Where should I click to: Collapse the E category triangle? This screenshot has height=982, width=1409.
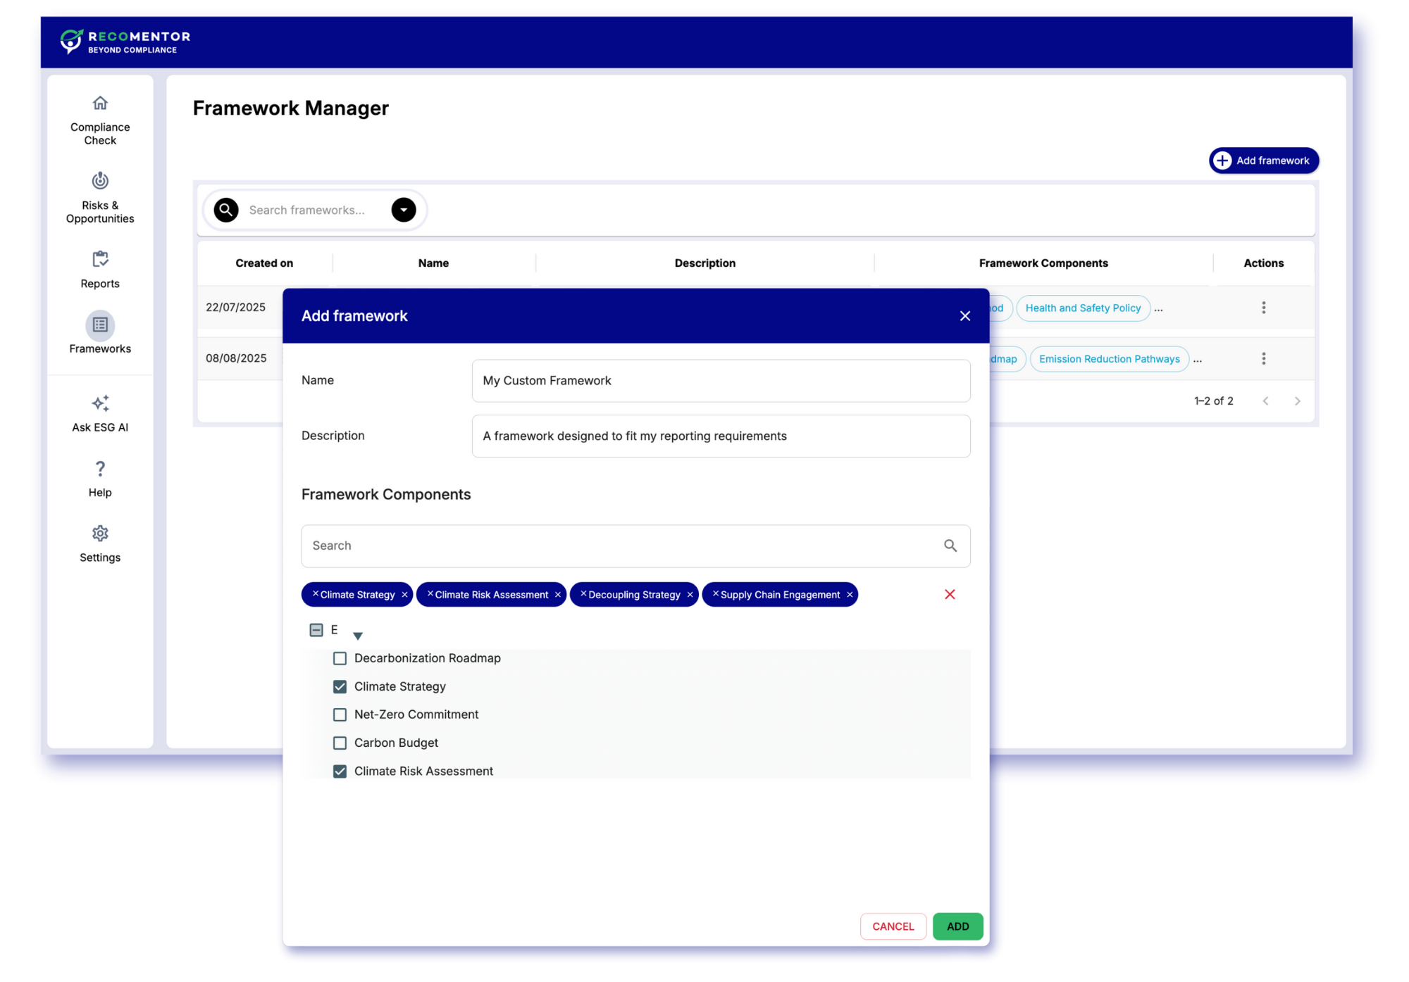[x=358, y=636]
